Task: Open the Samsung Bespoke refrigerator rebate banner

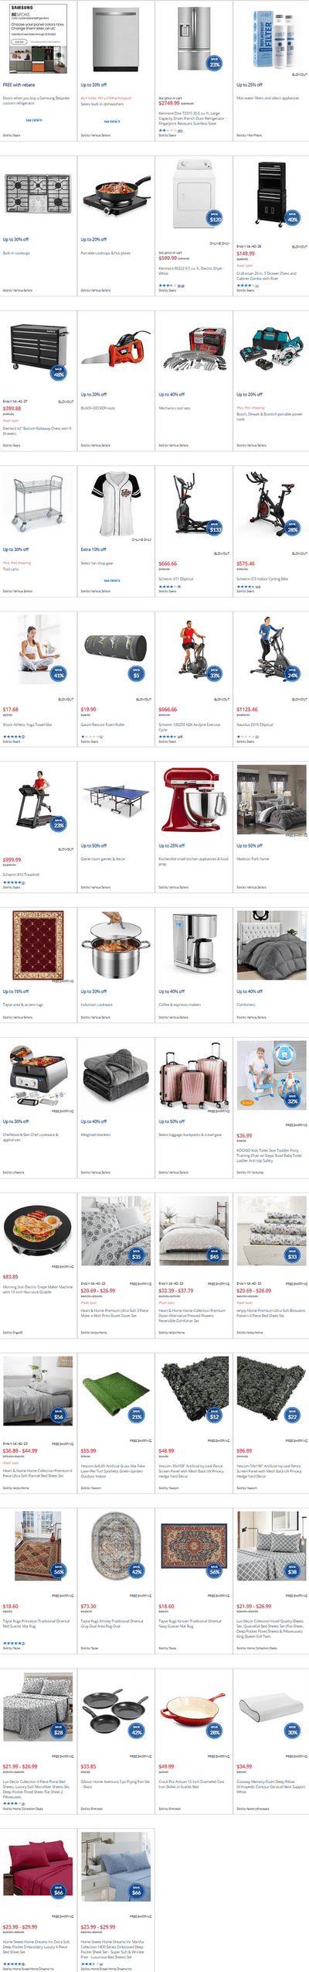Action: pos(39,39)
